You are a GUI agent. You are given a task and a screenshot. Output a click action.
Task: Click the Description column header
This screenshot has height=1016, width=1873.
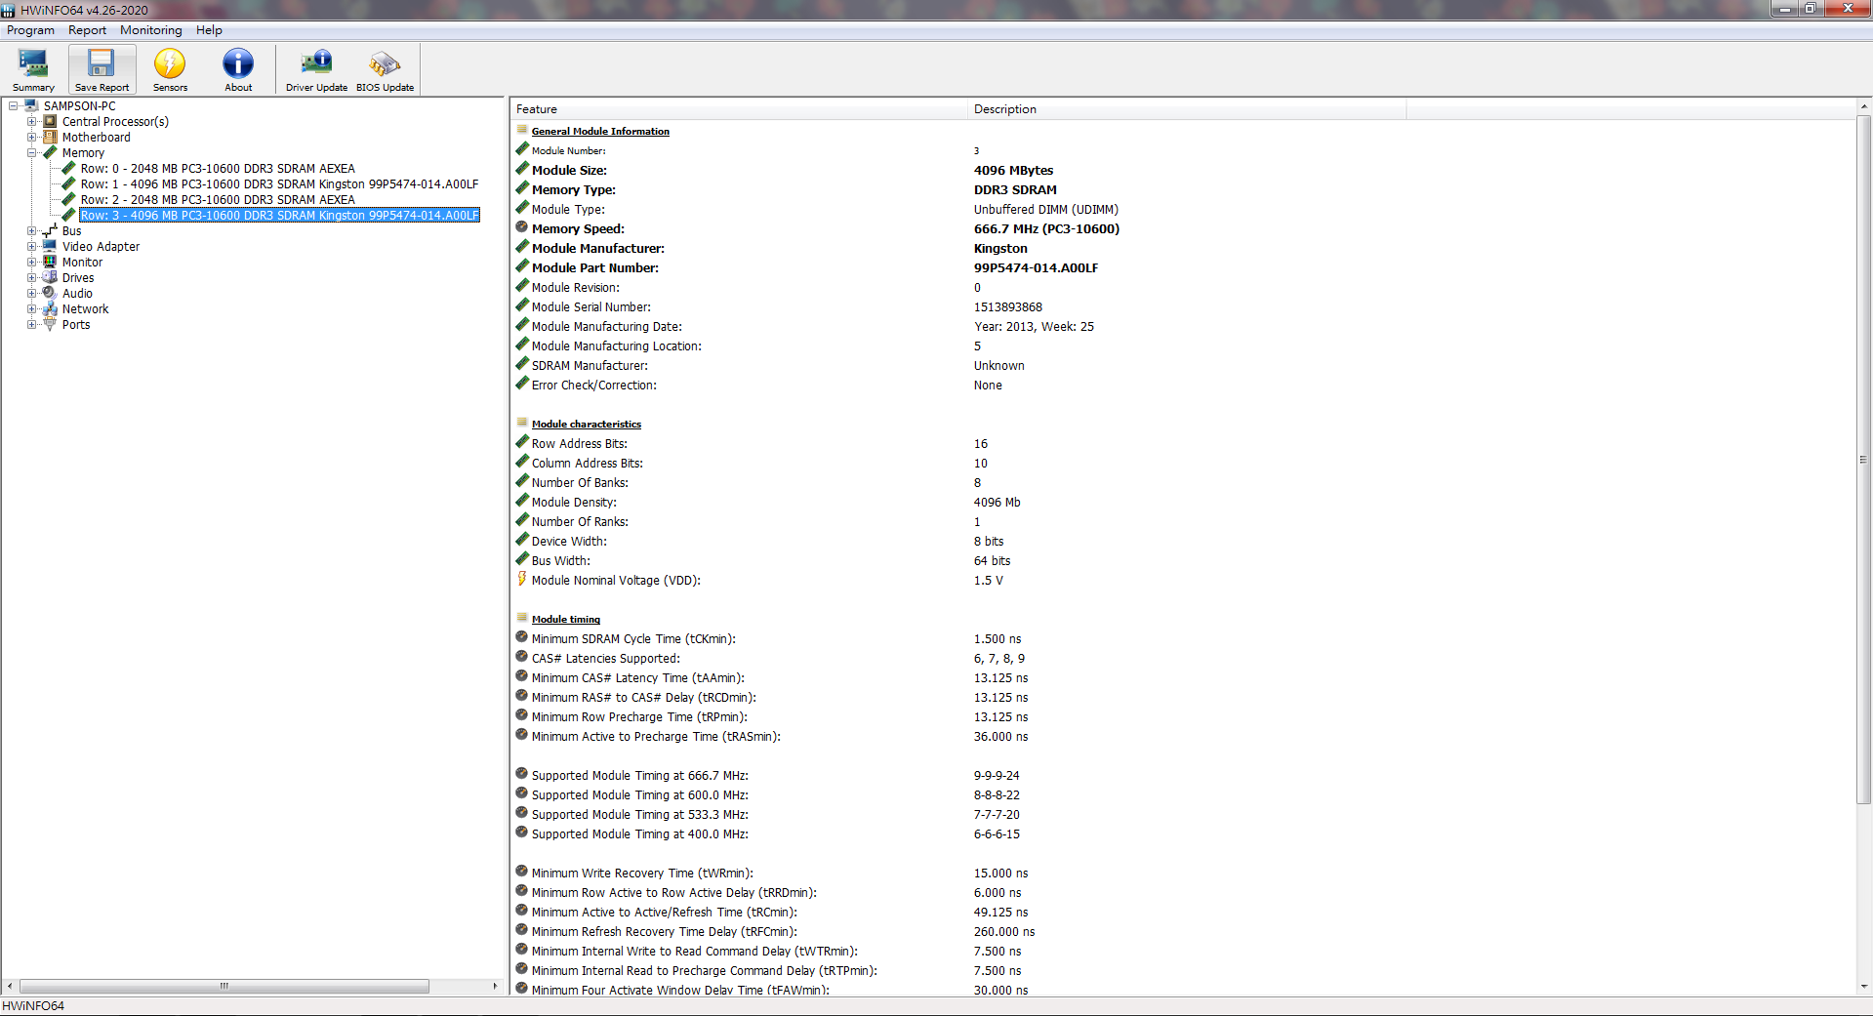tap(1187, 109)
